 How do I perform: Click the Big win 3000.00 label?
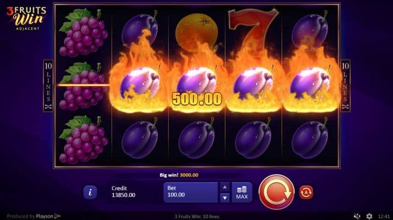click(179, 175)
